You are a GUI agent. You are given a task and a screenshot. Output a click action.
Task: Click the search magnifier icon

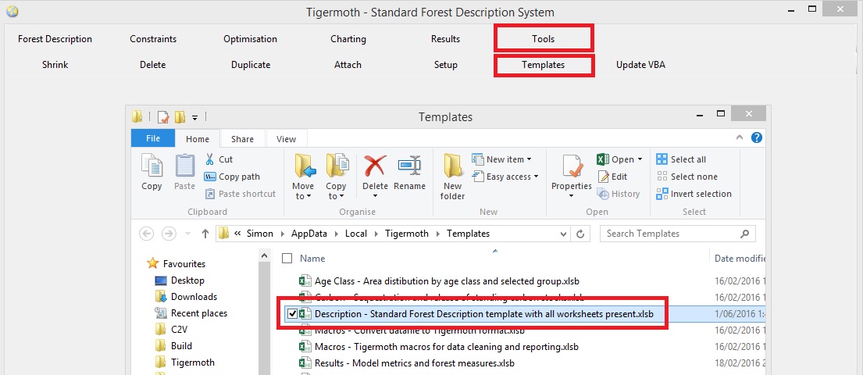pos(744,234)
